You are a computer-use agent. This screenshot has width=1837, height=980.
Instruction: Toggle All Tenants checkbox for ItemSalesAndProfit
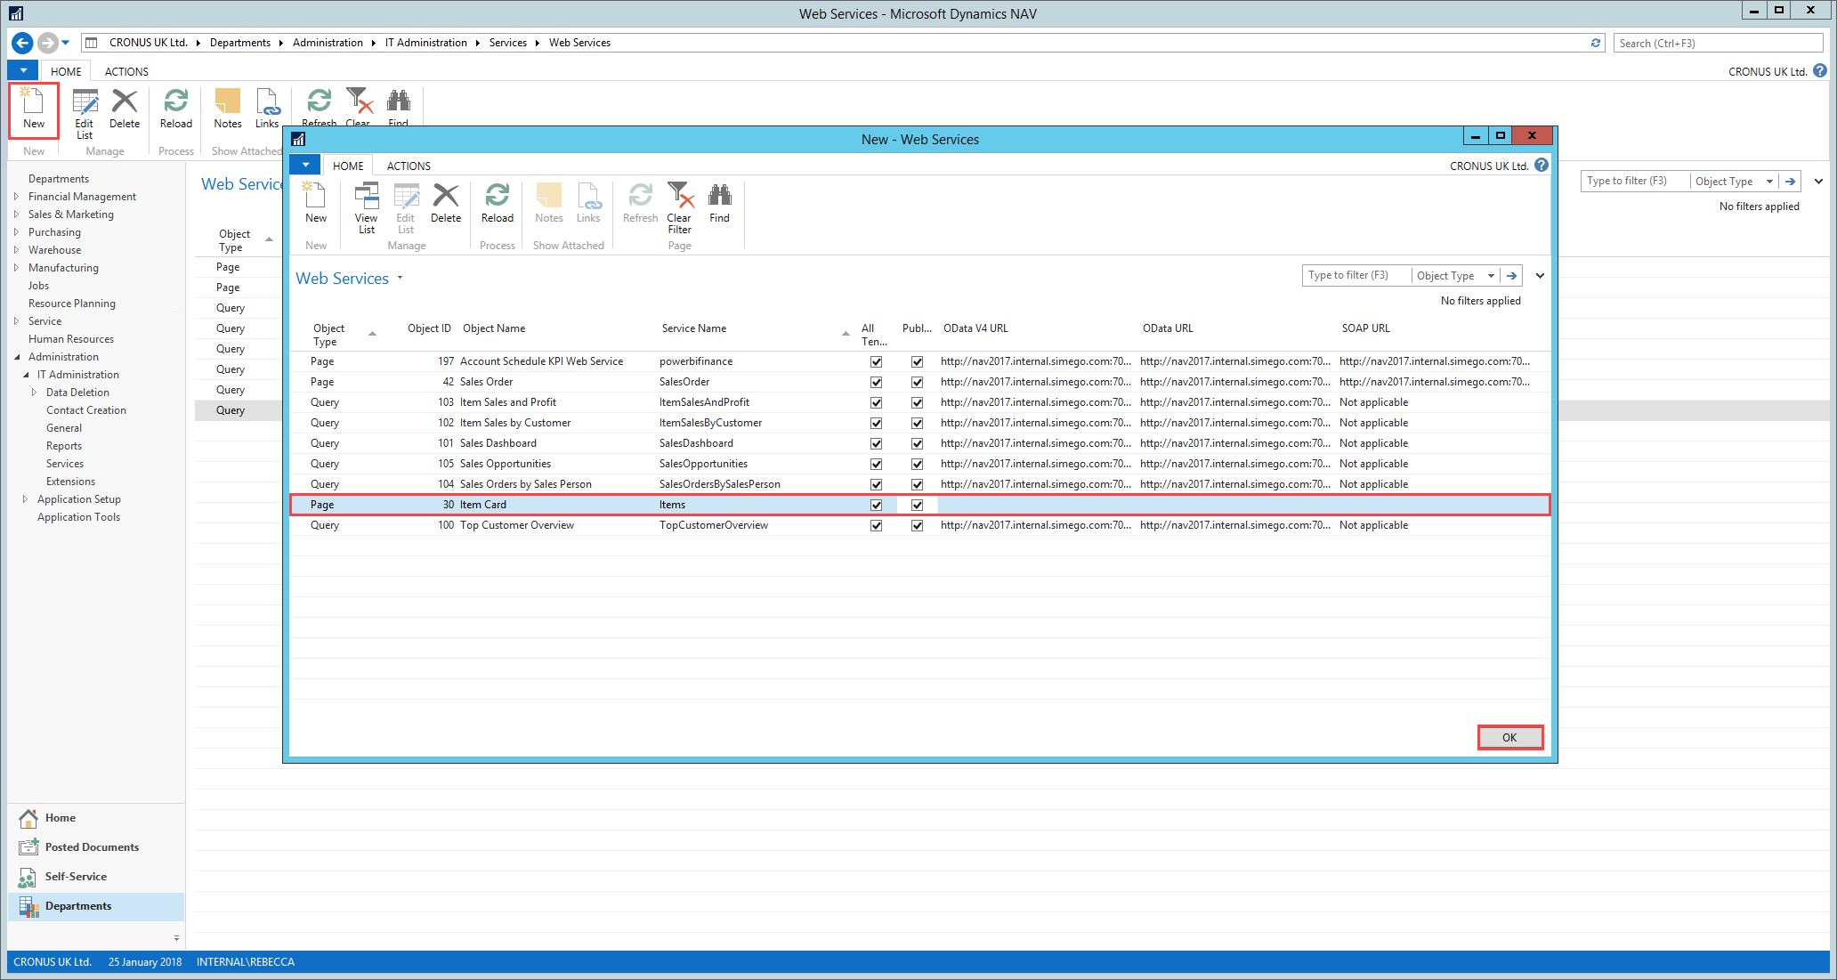coord(877,402)
